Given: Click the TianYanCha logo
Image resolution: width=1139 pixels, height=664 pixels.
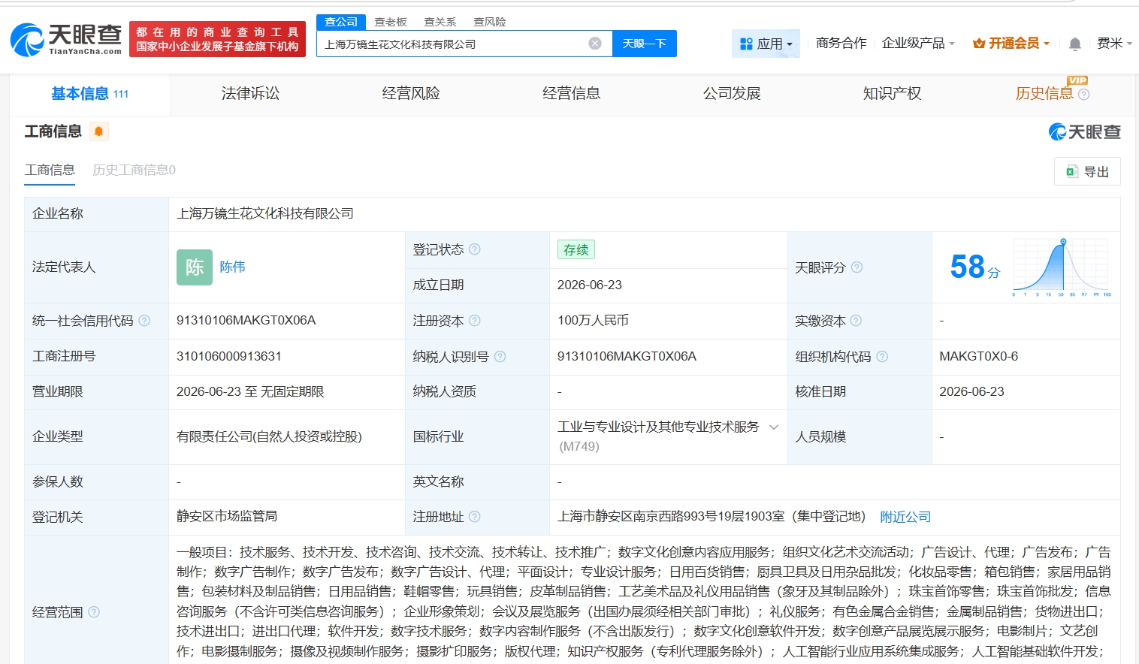Looking at the screenshot, I should (66, 39).
